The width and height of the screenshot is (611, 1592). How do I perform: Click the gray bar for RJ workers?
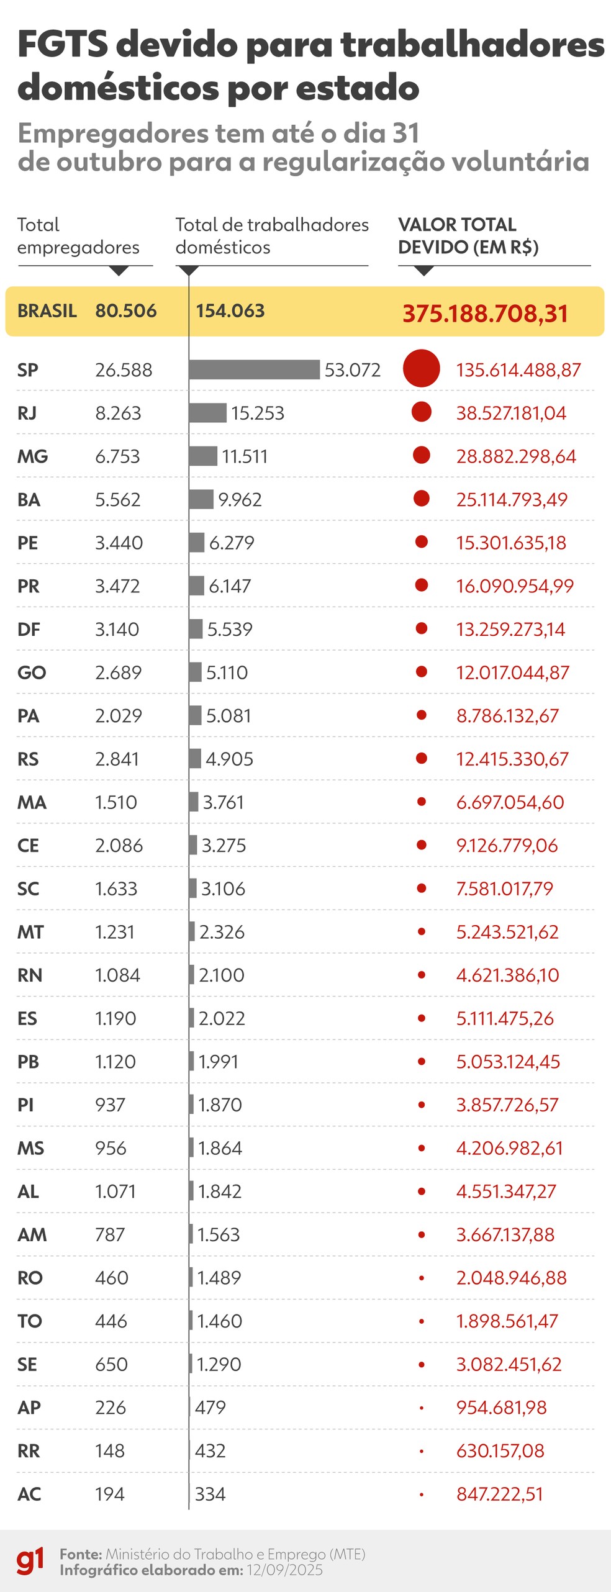click(x=208, y=413)
